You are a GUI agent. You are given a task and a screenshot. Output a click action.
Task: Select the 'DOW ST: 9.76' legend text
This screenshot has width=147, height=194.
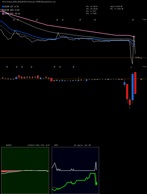pos(11,6)
